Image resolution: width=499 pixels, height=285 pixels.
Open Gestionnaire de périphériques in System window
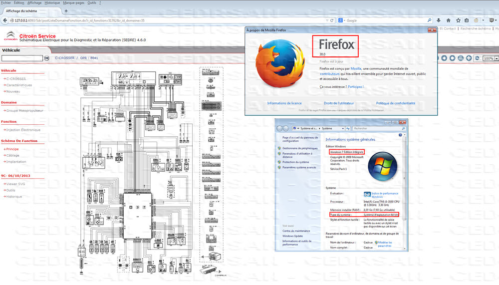pos(300,148)
